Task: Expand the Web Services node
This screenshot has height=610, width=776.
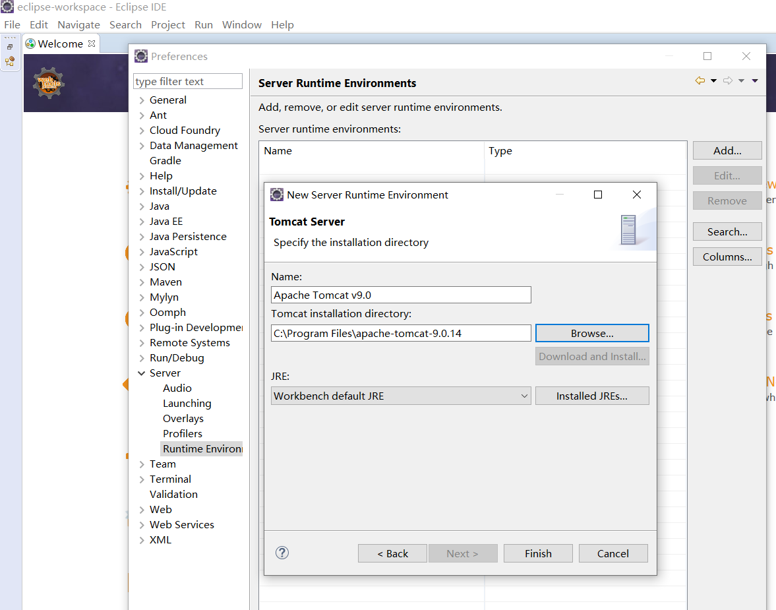Action: click(142, 525)
